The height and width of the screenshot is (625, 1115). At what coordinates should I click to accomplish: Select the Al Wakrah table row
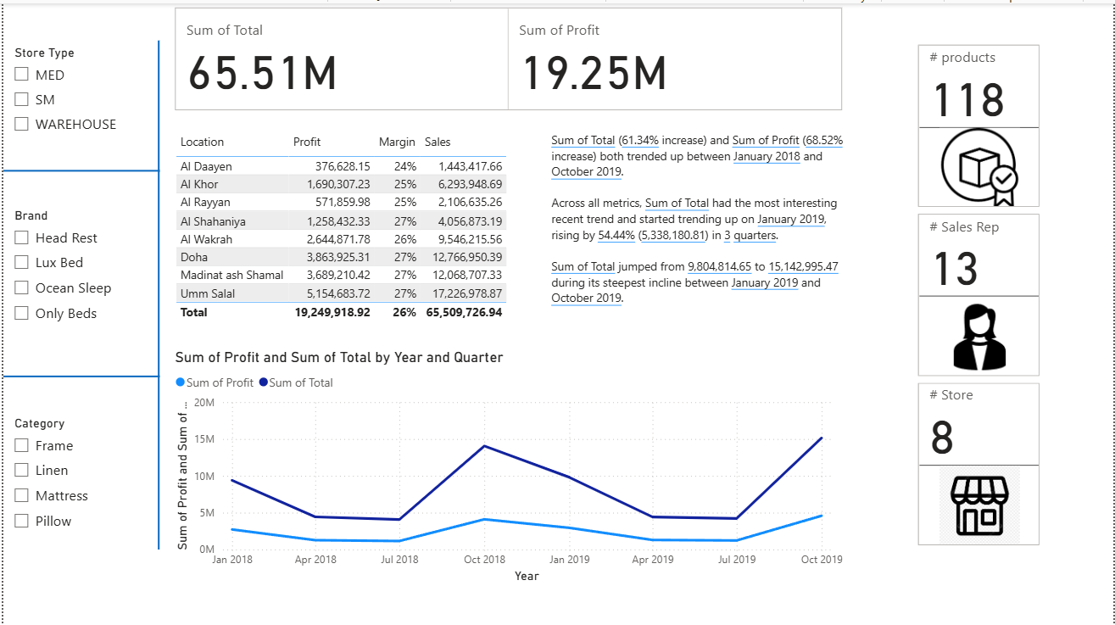(342, 239)
